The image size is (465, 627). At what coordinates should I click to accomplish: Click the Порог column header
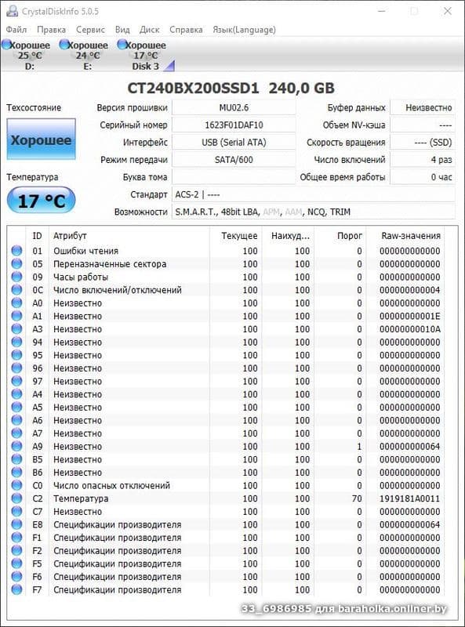coord(340,236)
